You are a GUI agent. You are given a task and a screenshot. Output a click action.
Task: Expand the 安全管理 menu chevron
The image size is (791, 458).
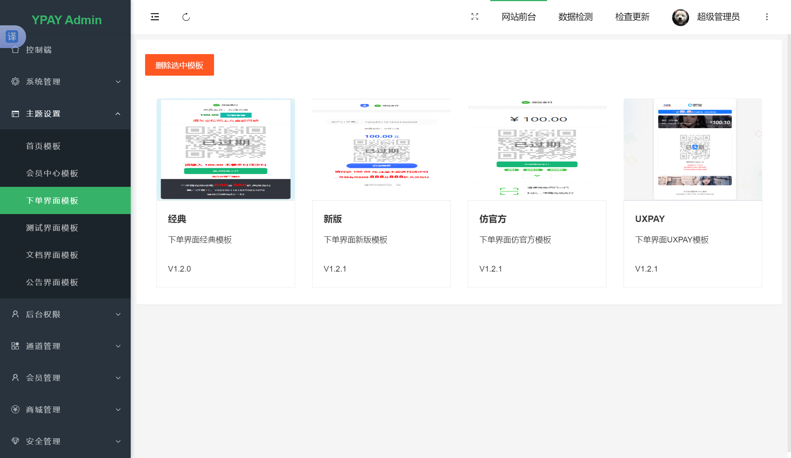118,441
